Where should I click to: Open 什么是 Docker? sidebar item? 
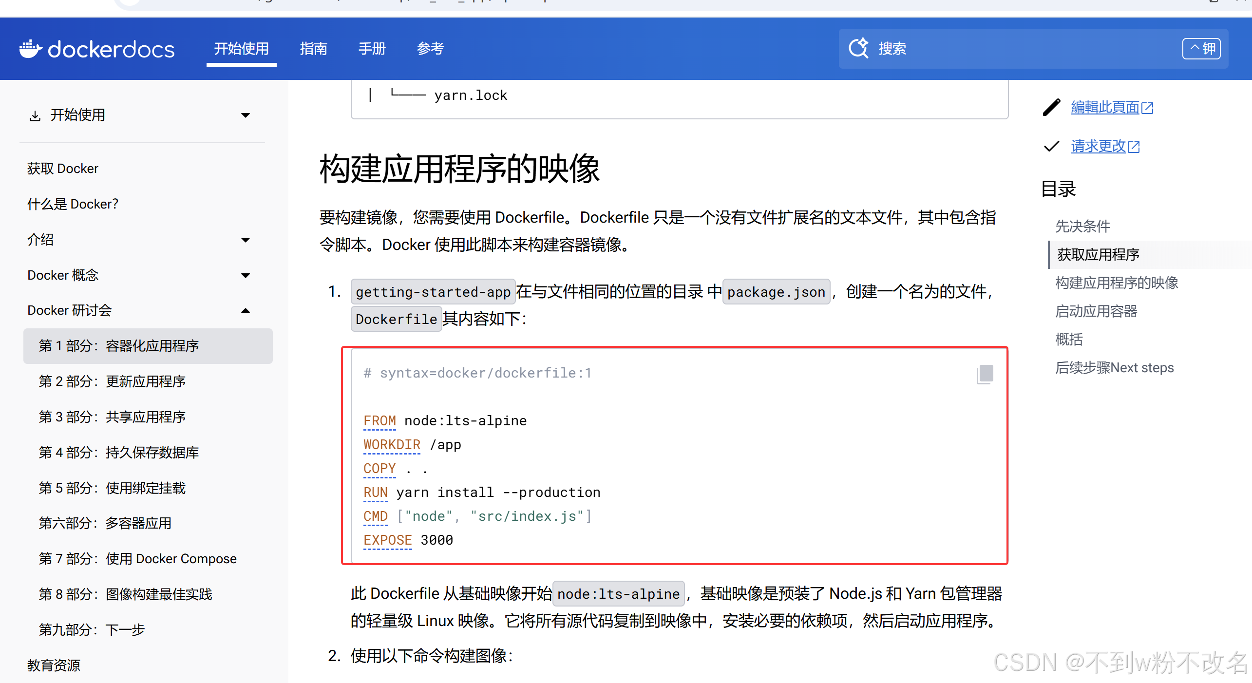pyautogui.click(x=73, y=204)
